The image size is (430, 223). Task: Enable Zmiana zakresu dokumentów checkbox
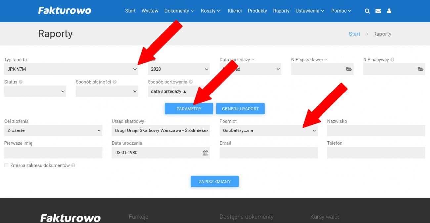(6, 165)
